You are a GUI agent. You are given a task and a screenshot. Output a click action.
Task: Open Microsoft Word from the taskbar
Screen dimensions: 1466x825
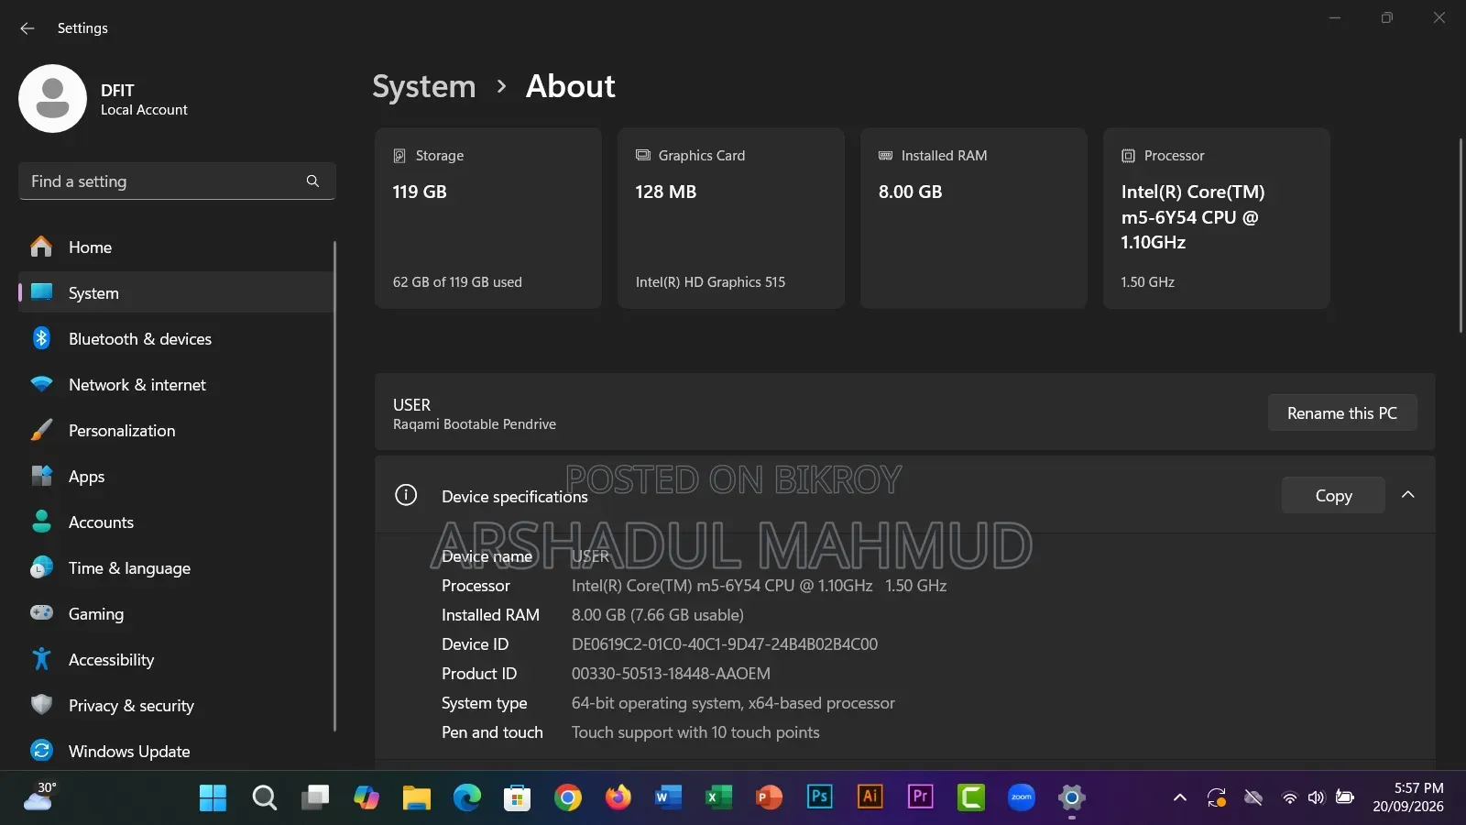point(669,797)
